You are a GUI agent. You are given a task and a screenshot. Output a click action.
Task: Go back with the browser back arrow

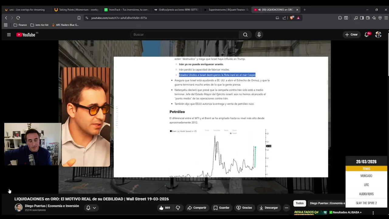tap(6, 18)
